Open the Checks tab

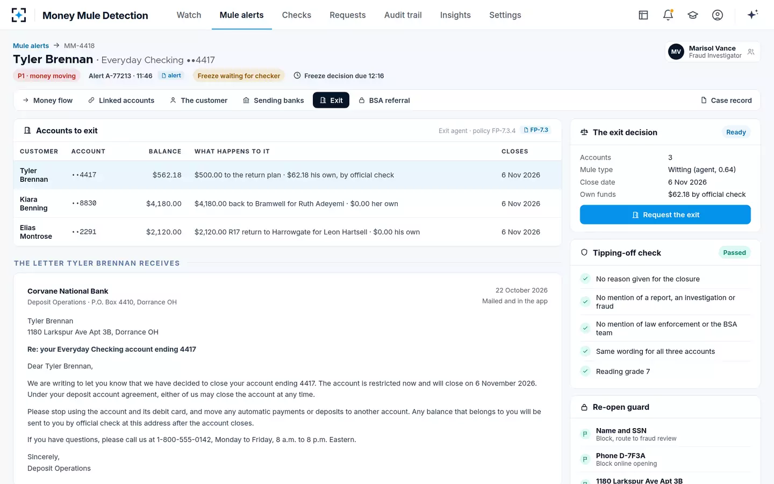[297, 15]
